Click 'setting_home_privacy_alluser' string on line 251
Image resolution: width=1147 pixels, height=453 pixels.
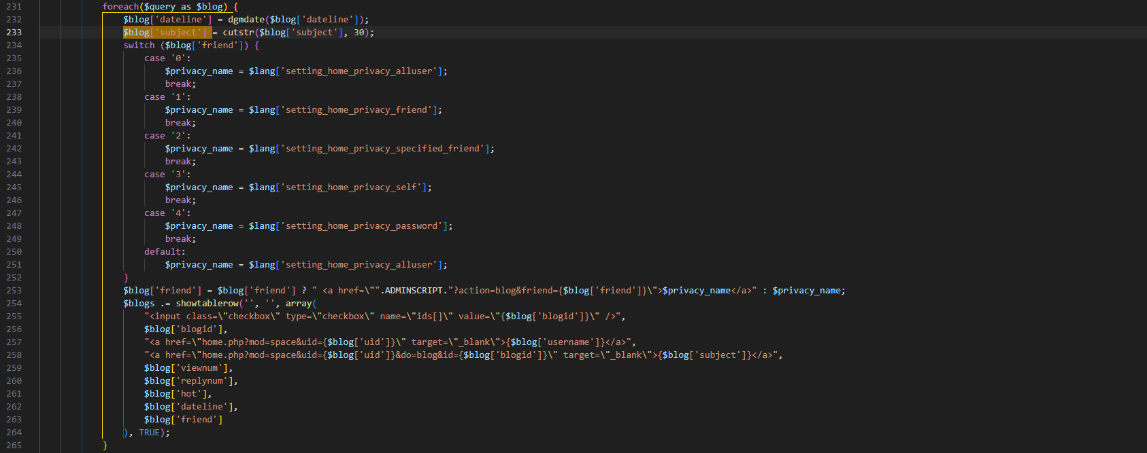[x=359, y=265]
